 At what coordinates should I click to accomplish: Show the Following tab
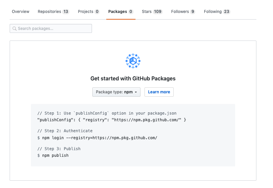tap(213, 12)
